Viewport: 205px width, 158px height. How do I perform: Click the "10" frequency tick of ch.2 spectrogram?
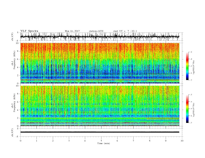(18, 86)
